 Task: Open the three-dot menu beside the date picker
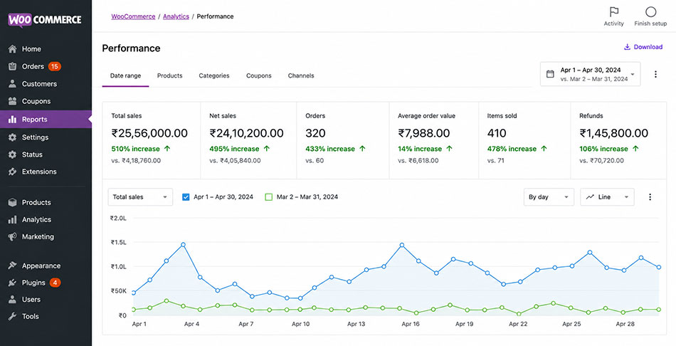click(655, 74)
